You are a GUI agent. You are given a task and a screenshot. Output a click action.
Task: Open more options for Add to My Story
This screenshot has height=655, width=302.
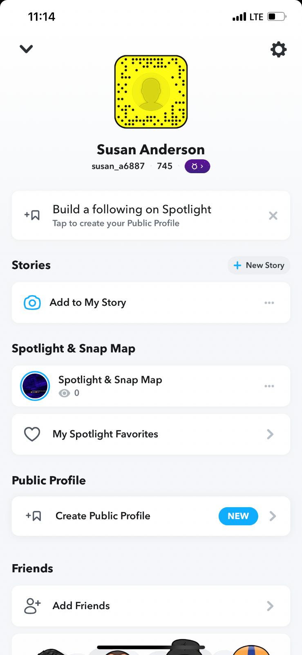point(269,303)
